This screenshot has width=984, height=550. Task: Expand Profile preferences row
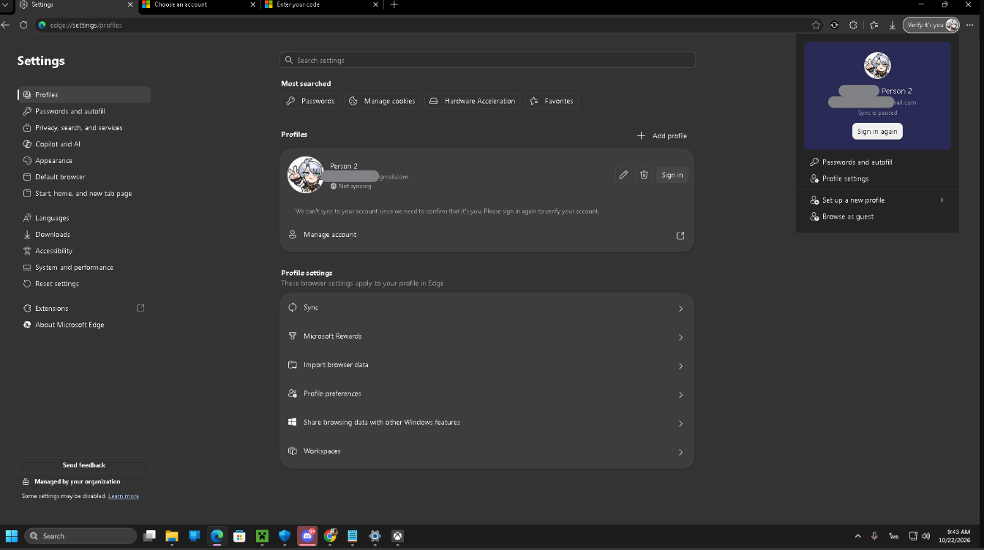(487, 394)
